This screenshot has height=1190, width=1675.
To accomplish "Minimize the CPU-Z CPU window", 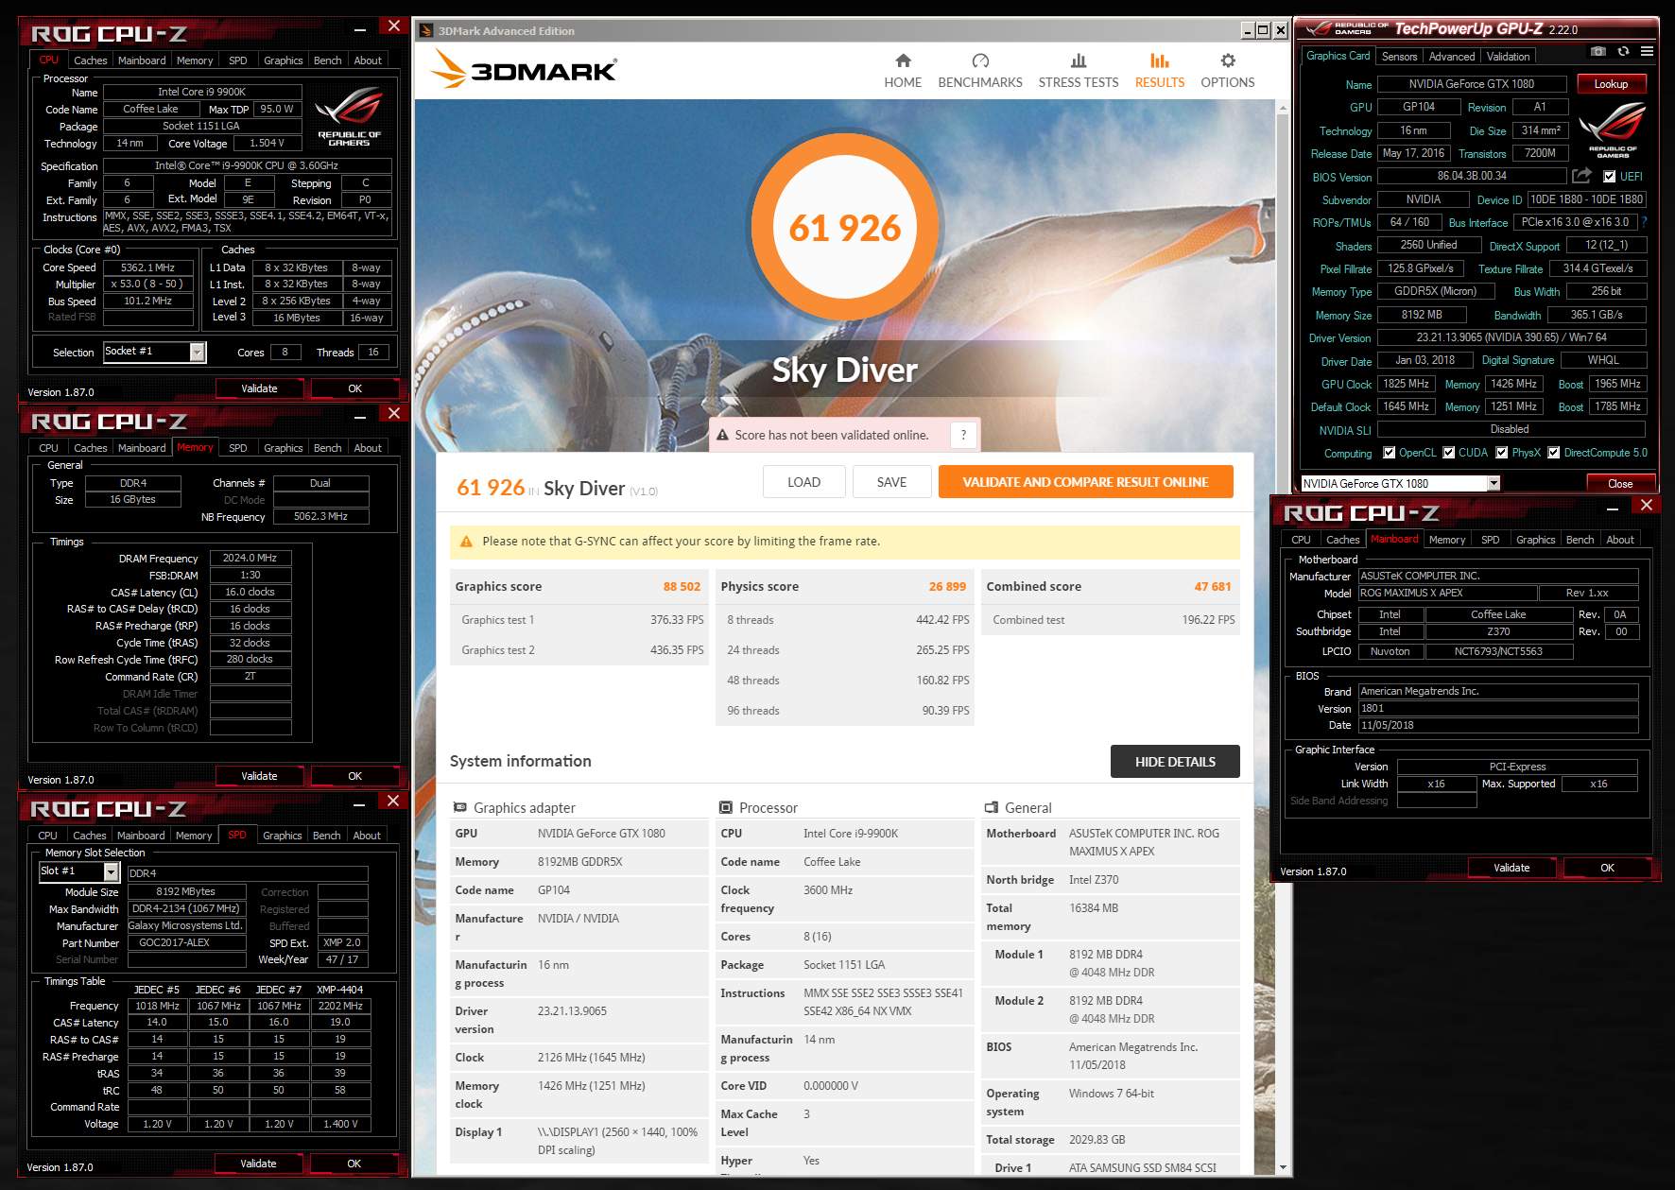I will pyautogui.click(x=360, y=30).
